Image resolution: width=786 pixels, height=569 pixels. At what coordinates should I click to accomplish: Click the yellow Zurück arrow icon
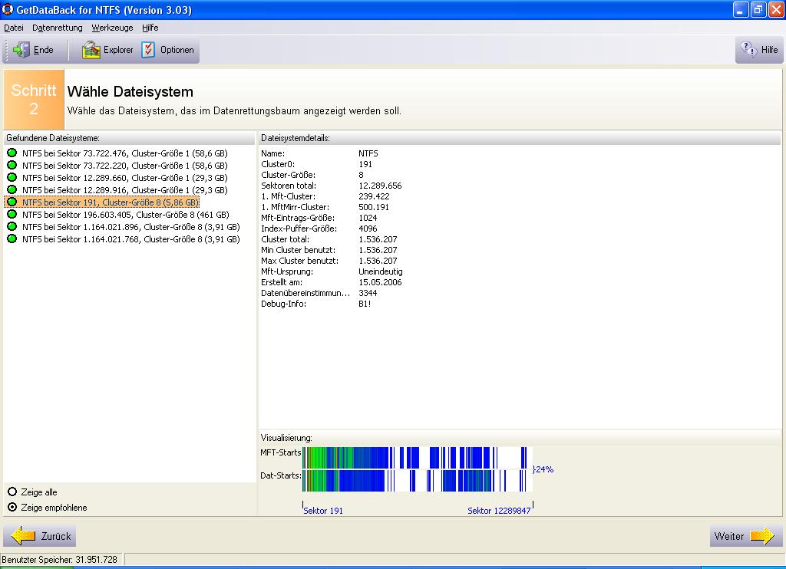pyautogui.click(x=23, y=536)
